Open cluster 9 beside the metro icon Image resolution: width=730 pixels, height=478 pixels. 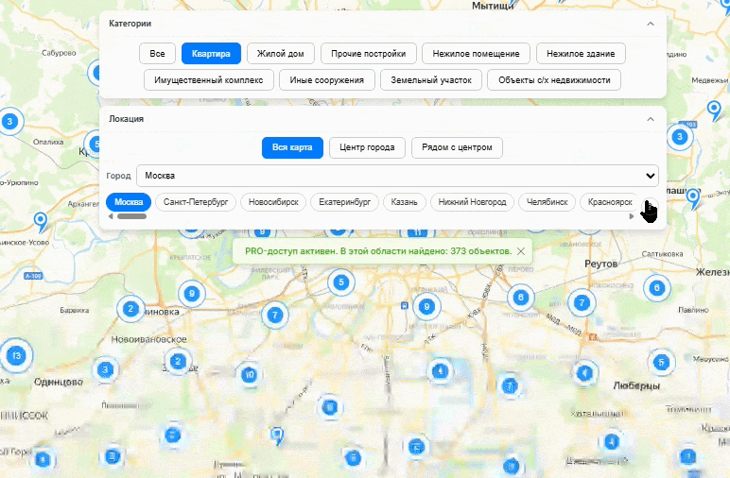coord(426,306)
